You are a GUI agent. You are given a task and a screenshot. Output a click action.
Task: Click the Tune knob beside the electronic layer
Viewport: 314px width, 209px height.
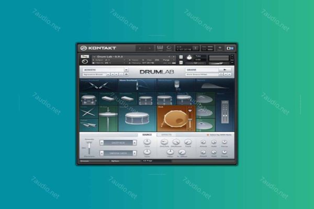(147, 152)
